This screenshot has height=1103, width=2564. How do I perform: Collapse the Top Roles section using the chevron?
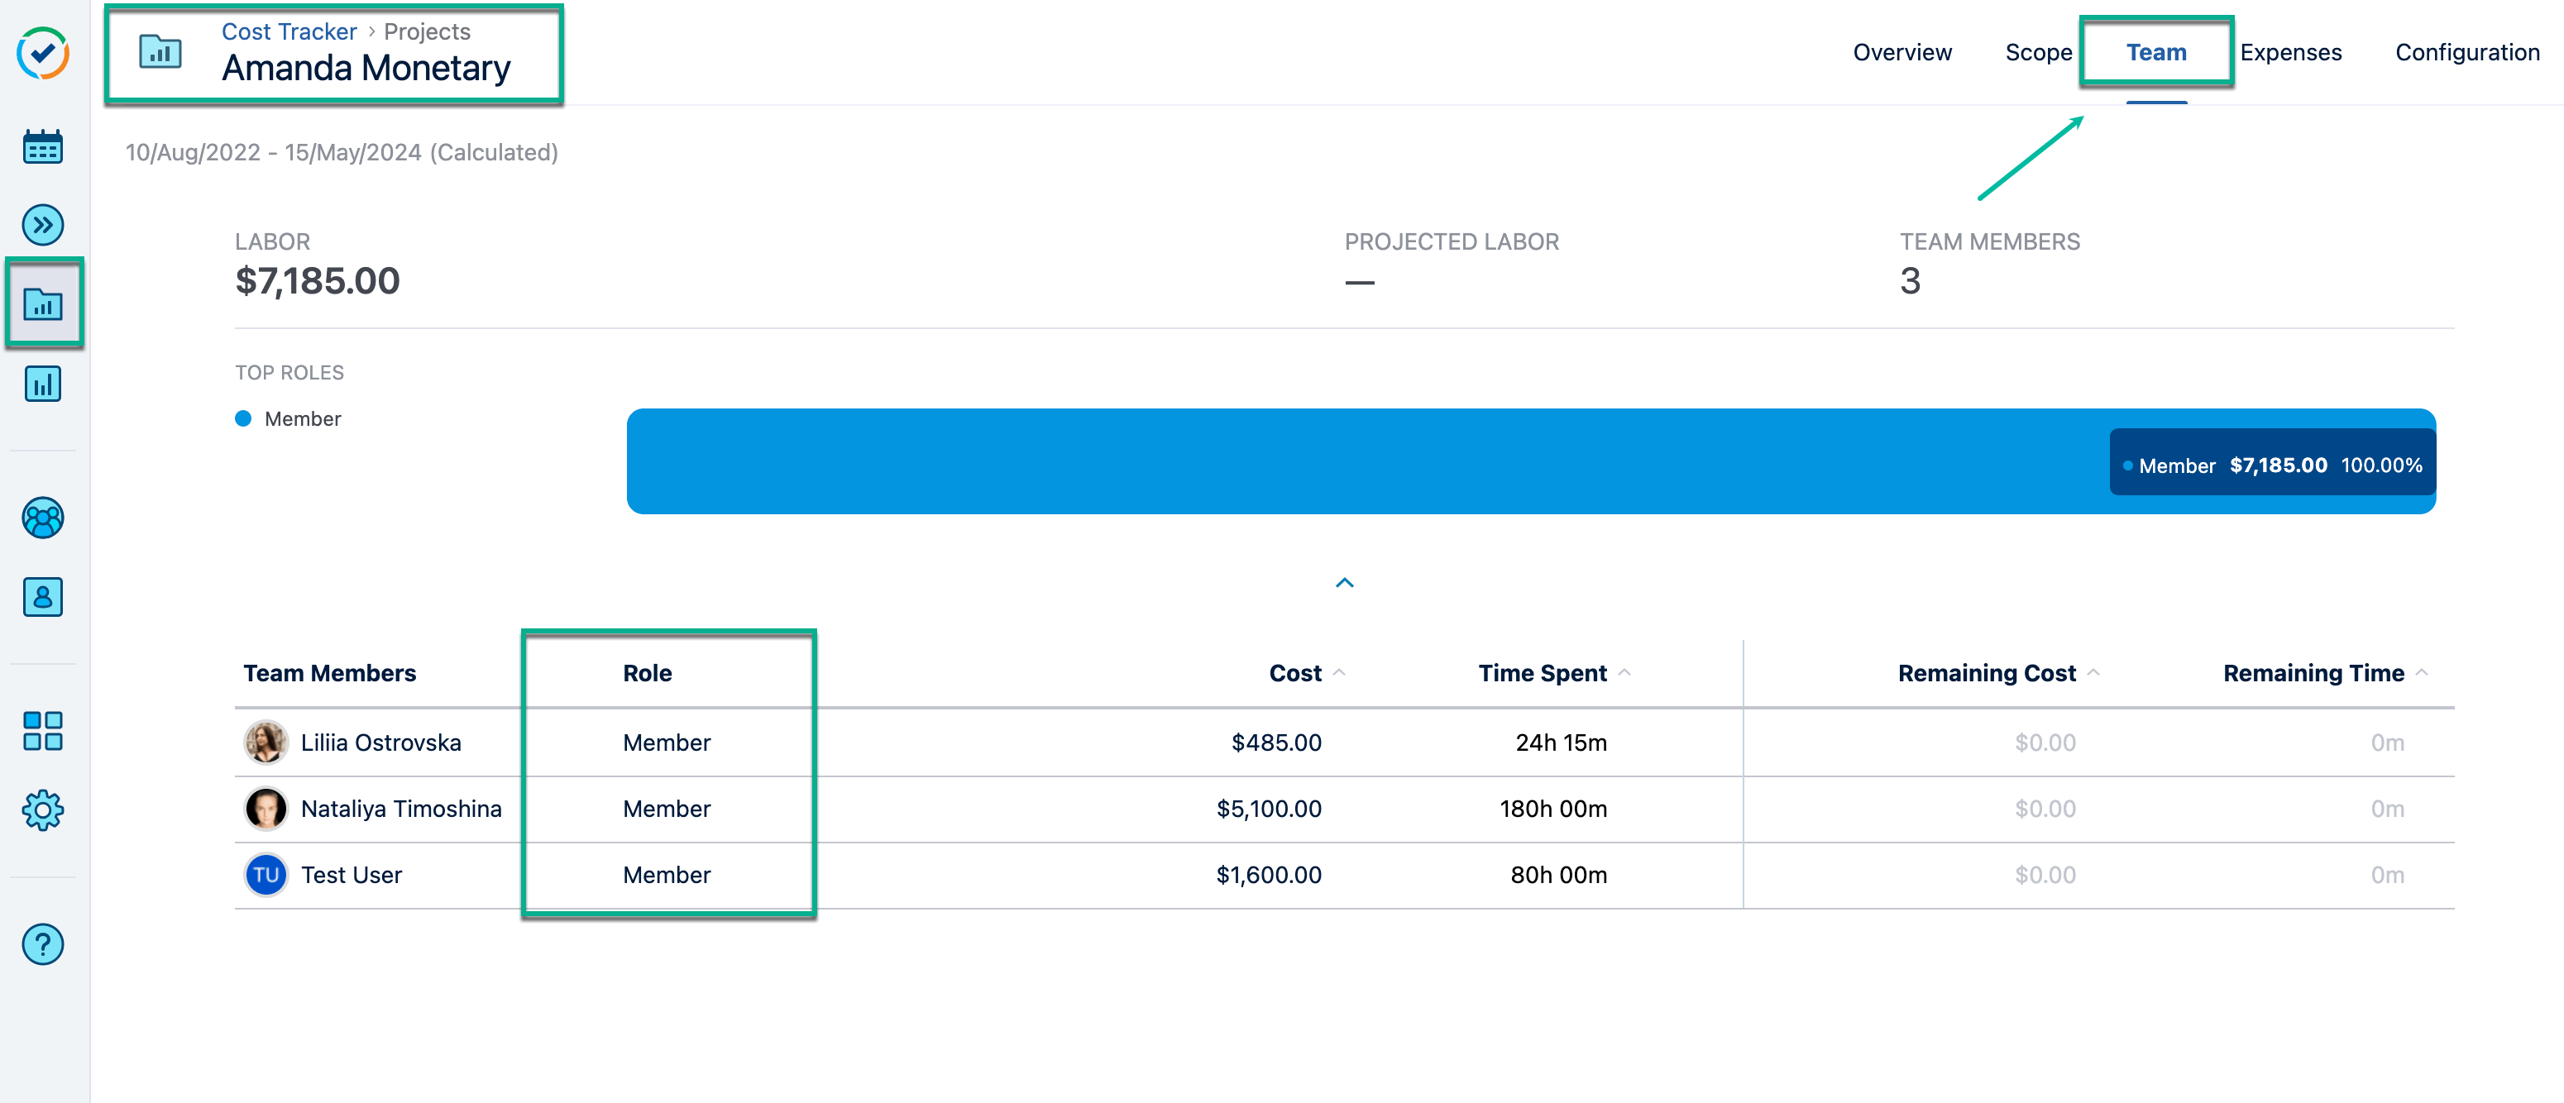[1346, 582]
